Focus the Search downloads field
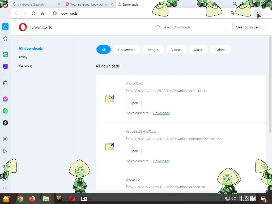This screenshot has height=204, width=272. pos(191,27)
